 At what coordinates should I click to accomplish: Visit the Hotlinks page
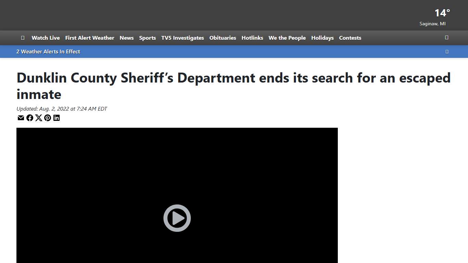252,38
